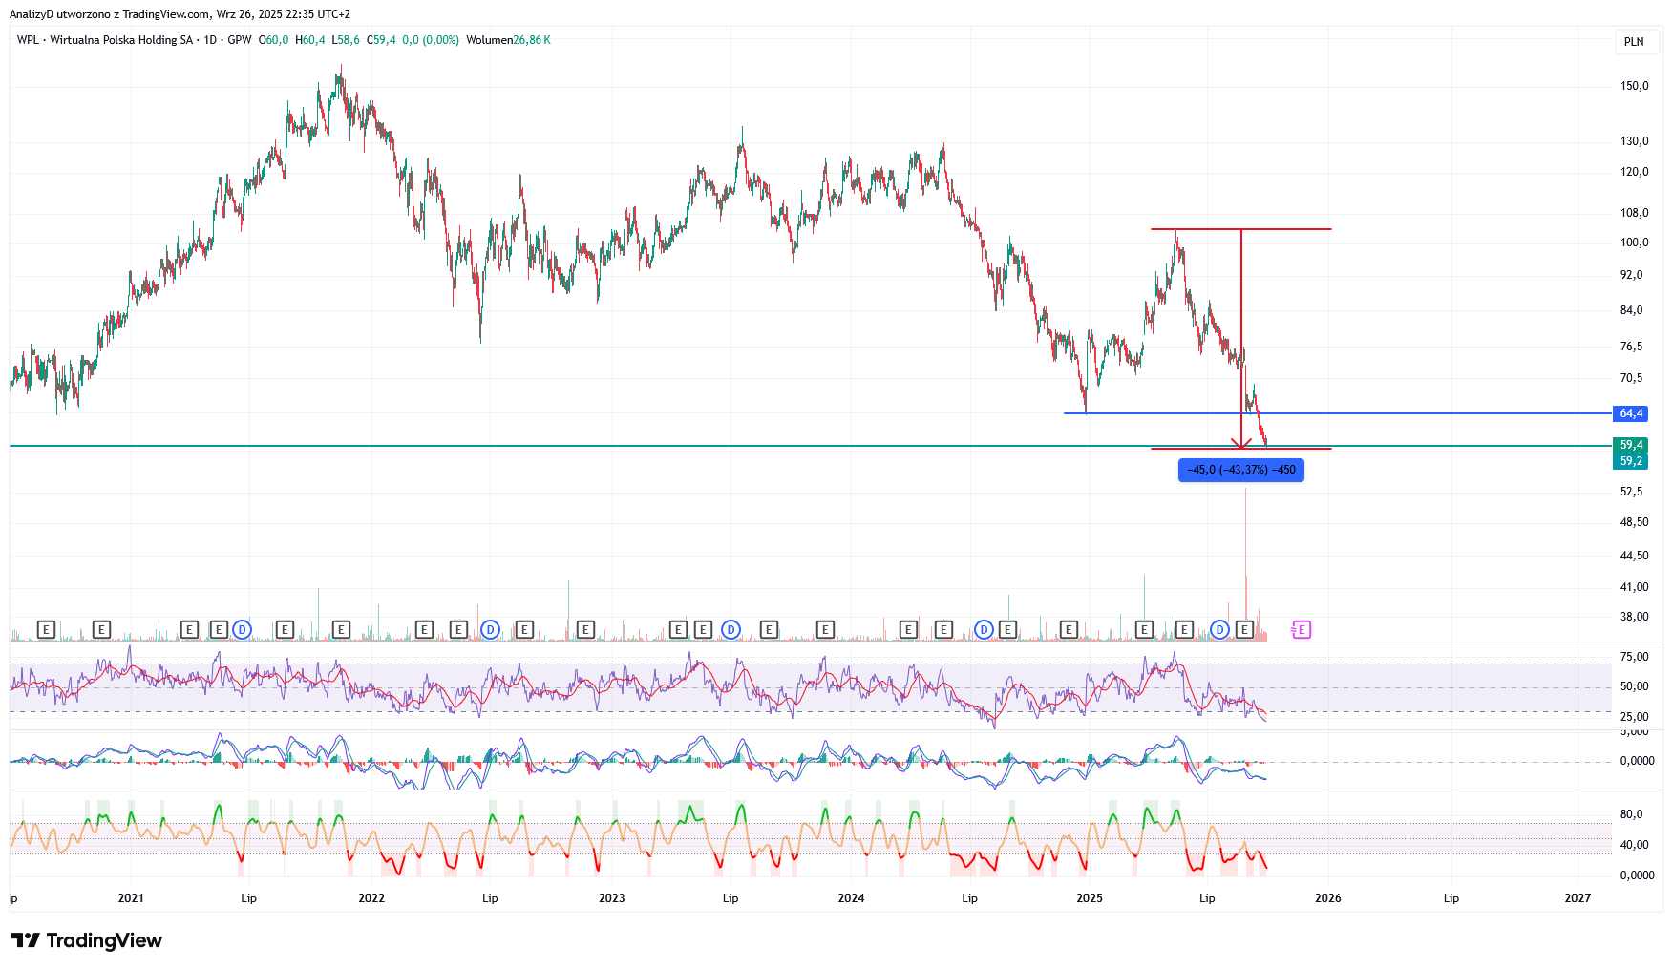Click the earnings marker just before the 2024 dividend
Image resolution: width=1673 pixels, height=969 pixels.
click(943, 629)
